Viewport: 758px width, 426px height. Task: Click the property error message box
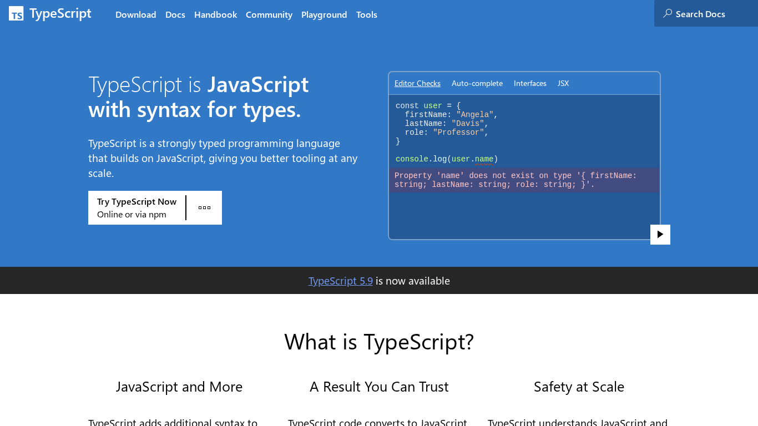pyautogui.click(x=524, y=180)
